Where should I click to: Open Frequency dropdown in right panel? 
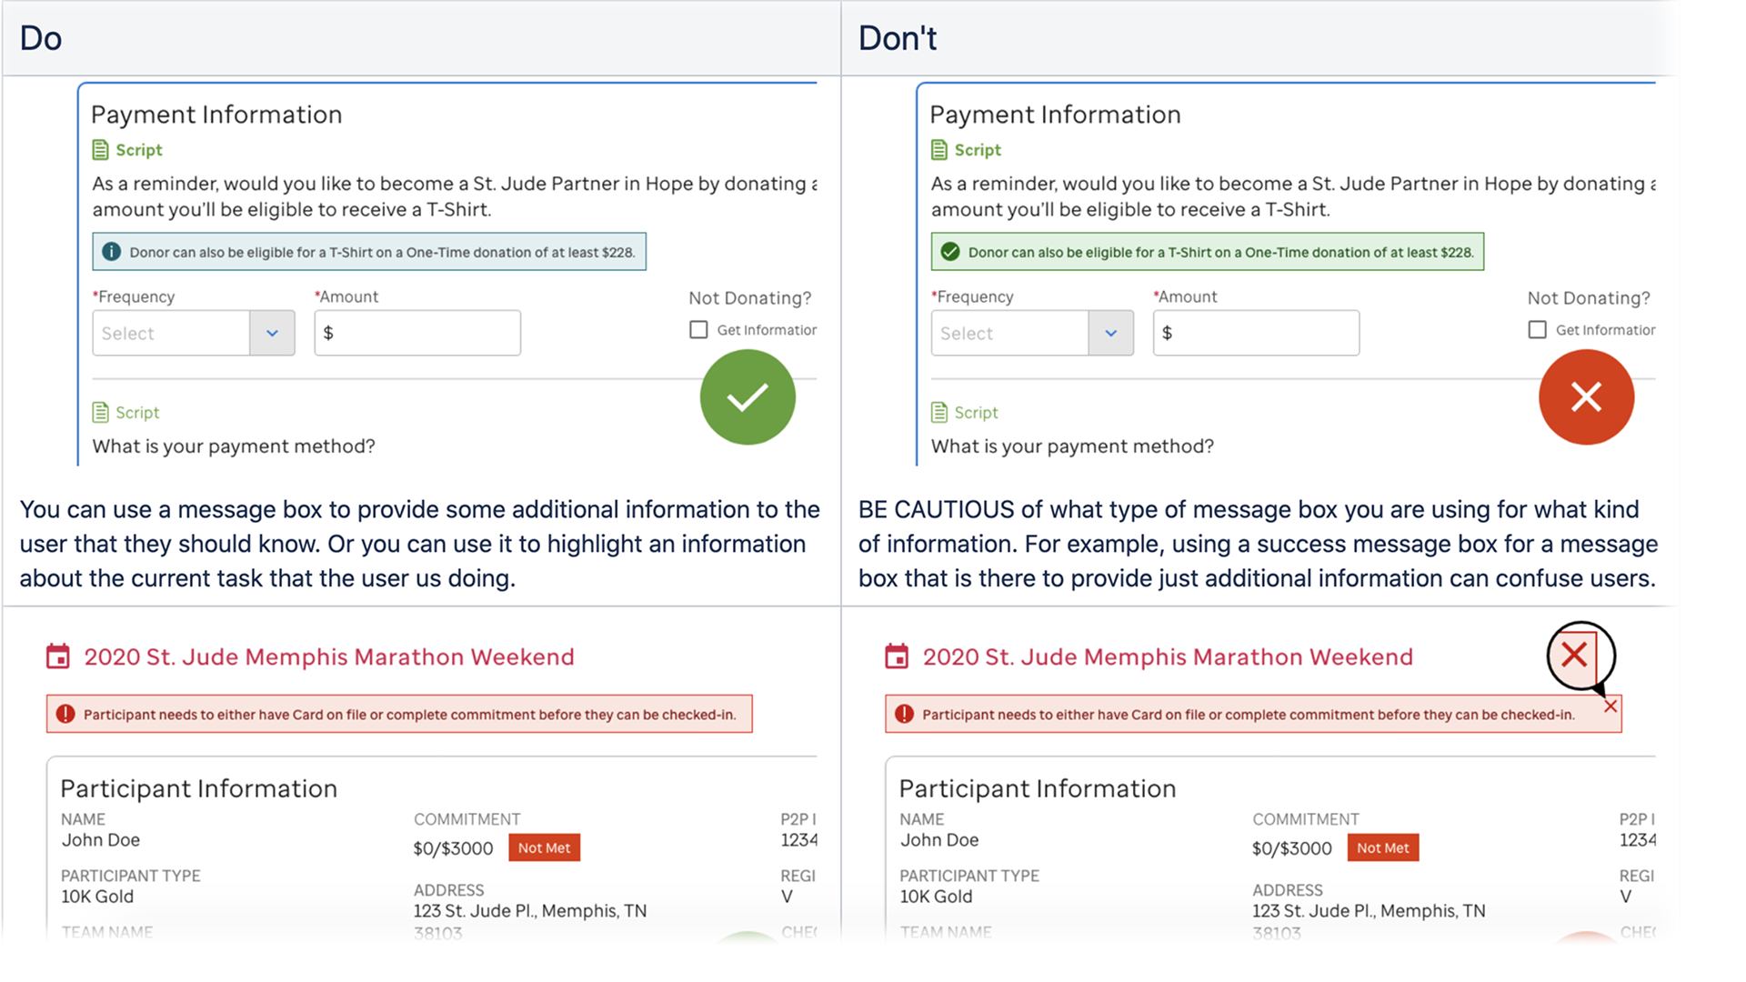pyautogui.click(x=1110, y=333)
